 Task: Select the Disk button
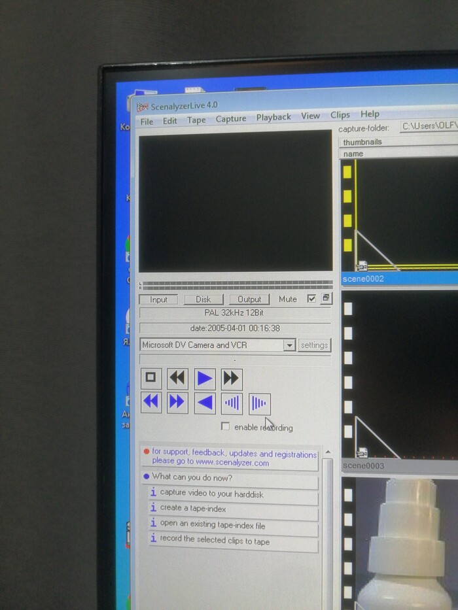click(x=203, y=299)
